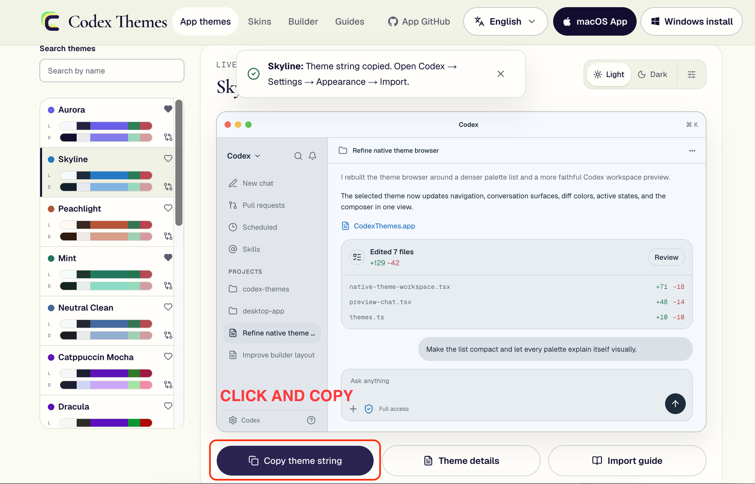Click the success checkmark icon in notification

point(253,74)
